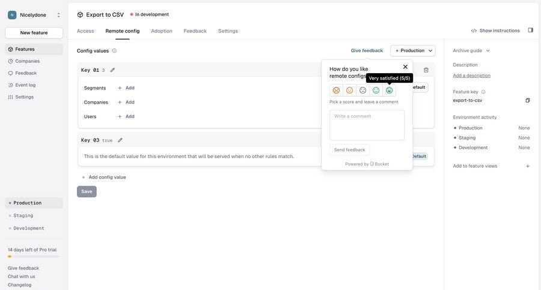Click the New feature button
This screenshot has width=541, height=290.
click(34, 33)
